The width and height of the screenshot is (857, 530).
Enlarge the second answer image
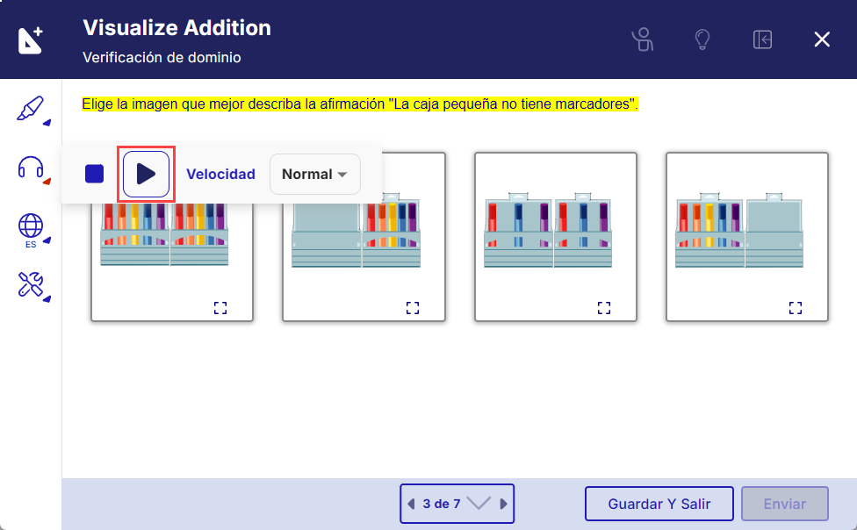[x=413, y=308]
